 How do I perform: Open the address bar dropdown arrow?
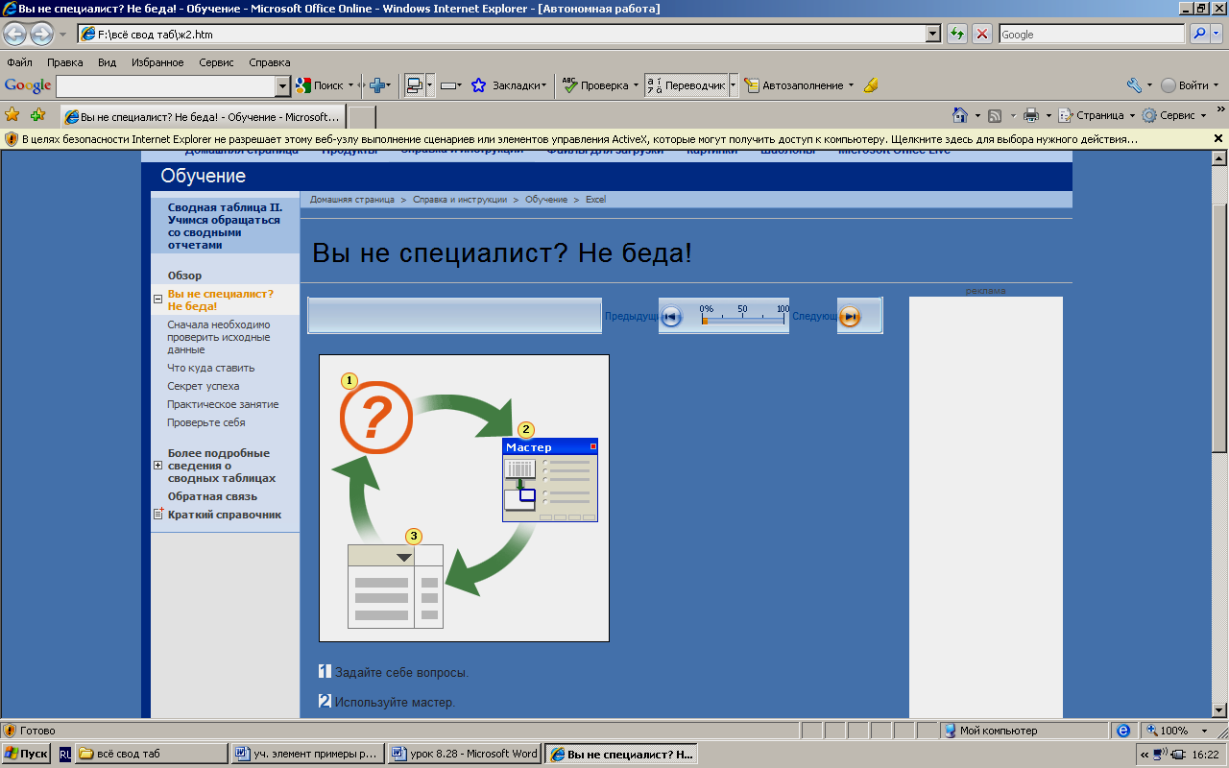pos(932,35)
